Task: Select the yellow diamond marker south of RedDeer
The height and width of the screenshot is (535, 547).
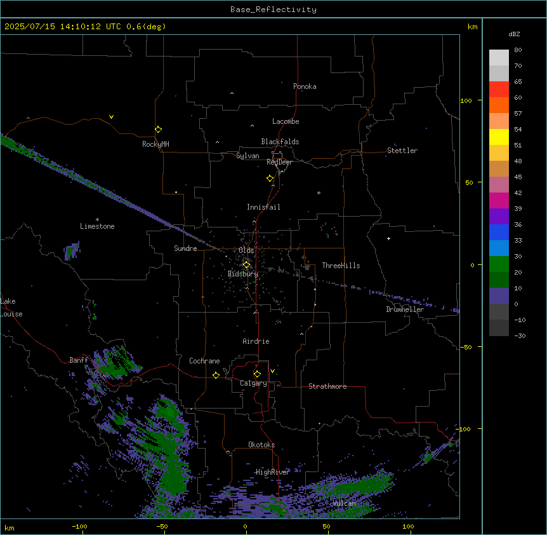Action: pyautogui.click(x=270, y=179)
